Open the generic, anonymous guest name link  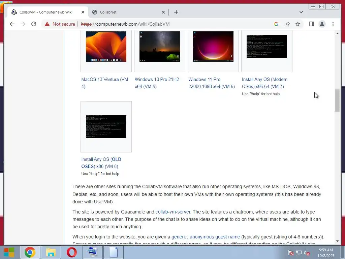click(206, 237)
